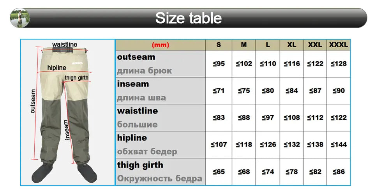Select the red (mm) unit header cell

(161, 45)
